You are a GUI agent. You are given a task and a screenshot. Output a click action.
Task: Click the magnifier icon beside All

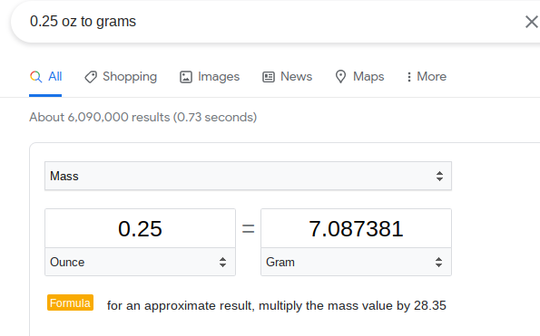(35, 77)
